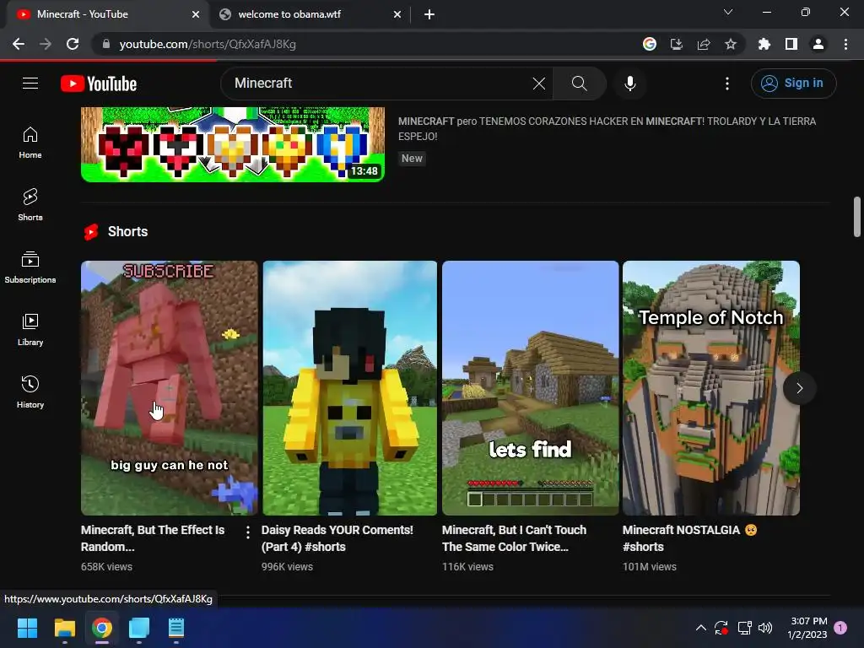Show hidden system tray icons
Viewport: 864px width, 648px height.
click(701, 628)
